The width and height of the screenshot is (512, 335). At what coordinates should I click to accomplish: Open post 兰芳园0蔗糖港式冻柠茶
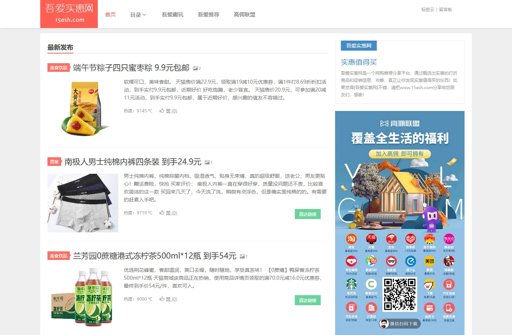click(155, 256)
